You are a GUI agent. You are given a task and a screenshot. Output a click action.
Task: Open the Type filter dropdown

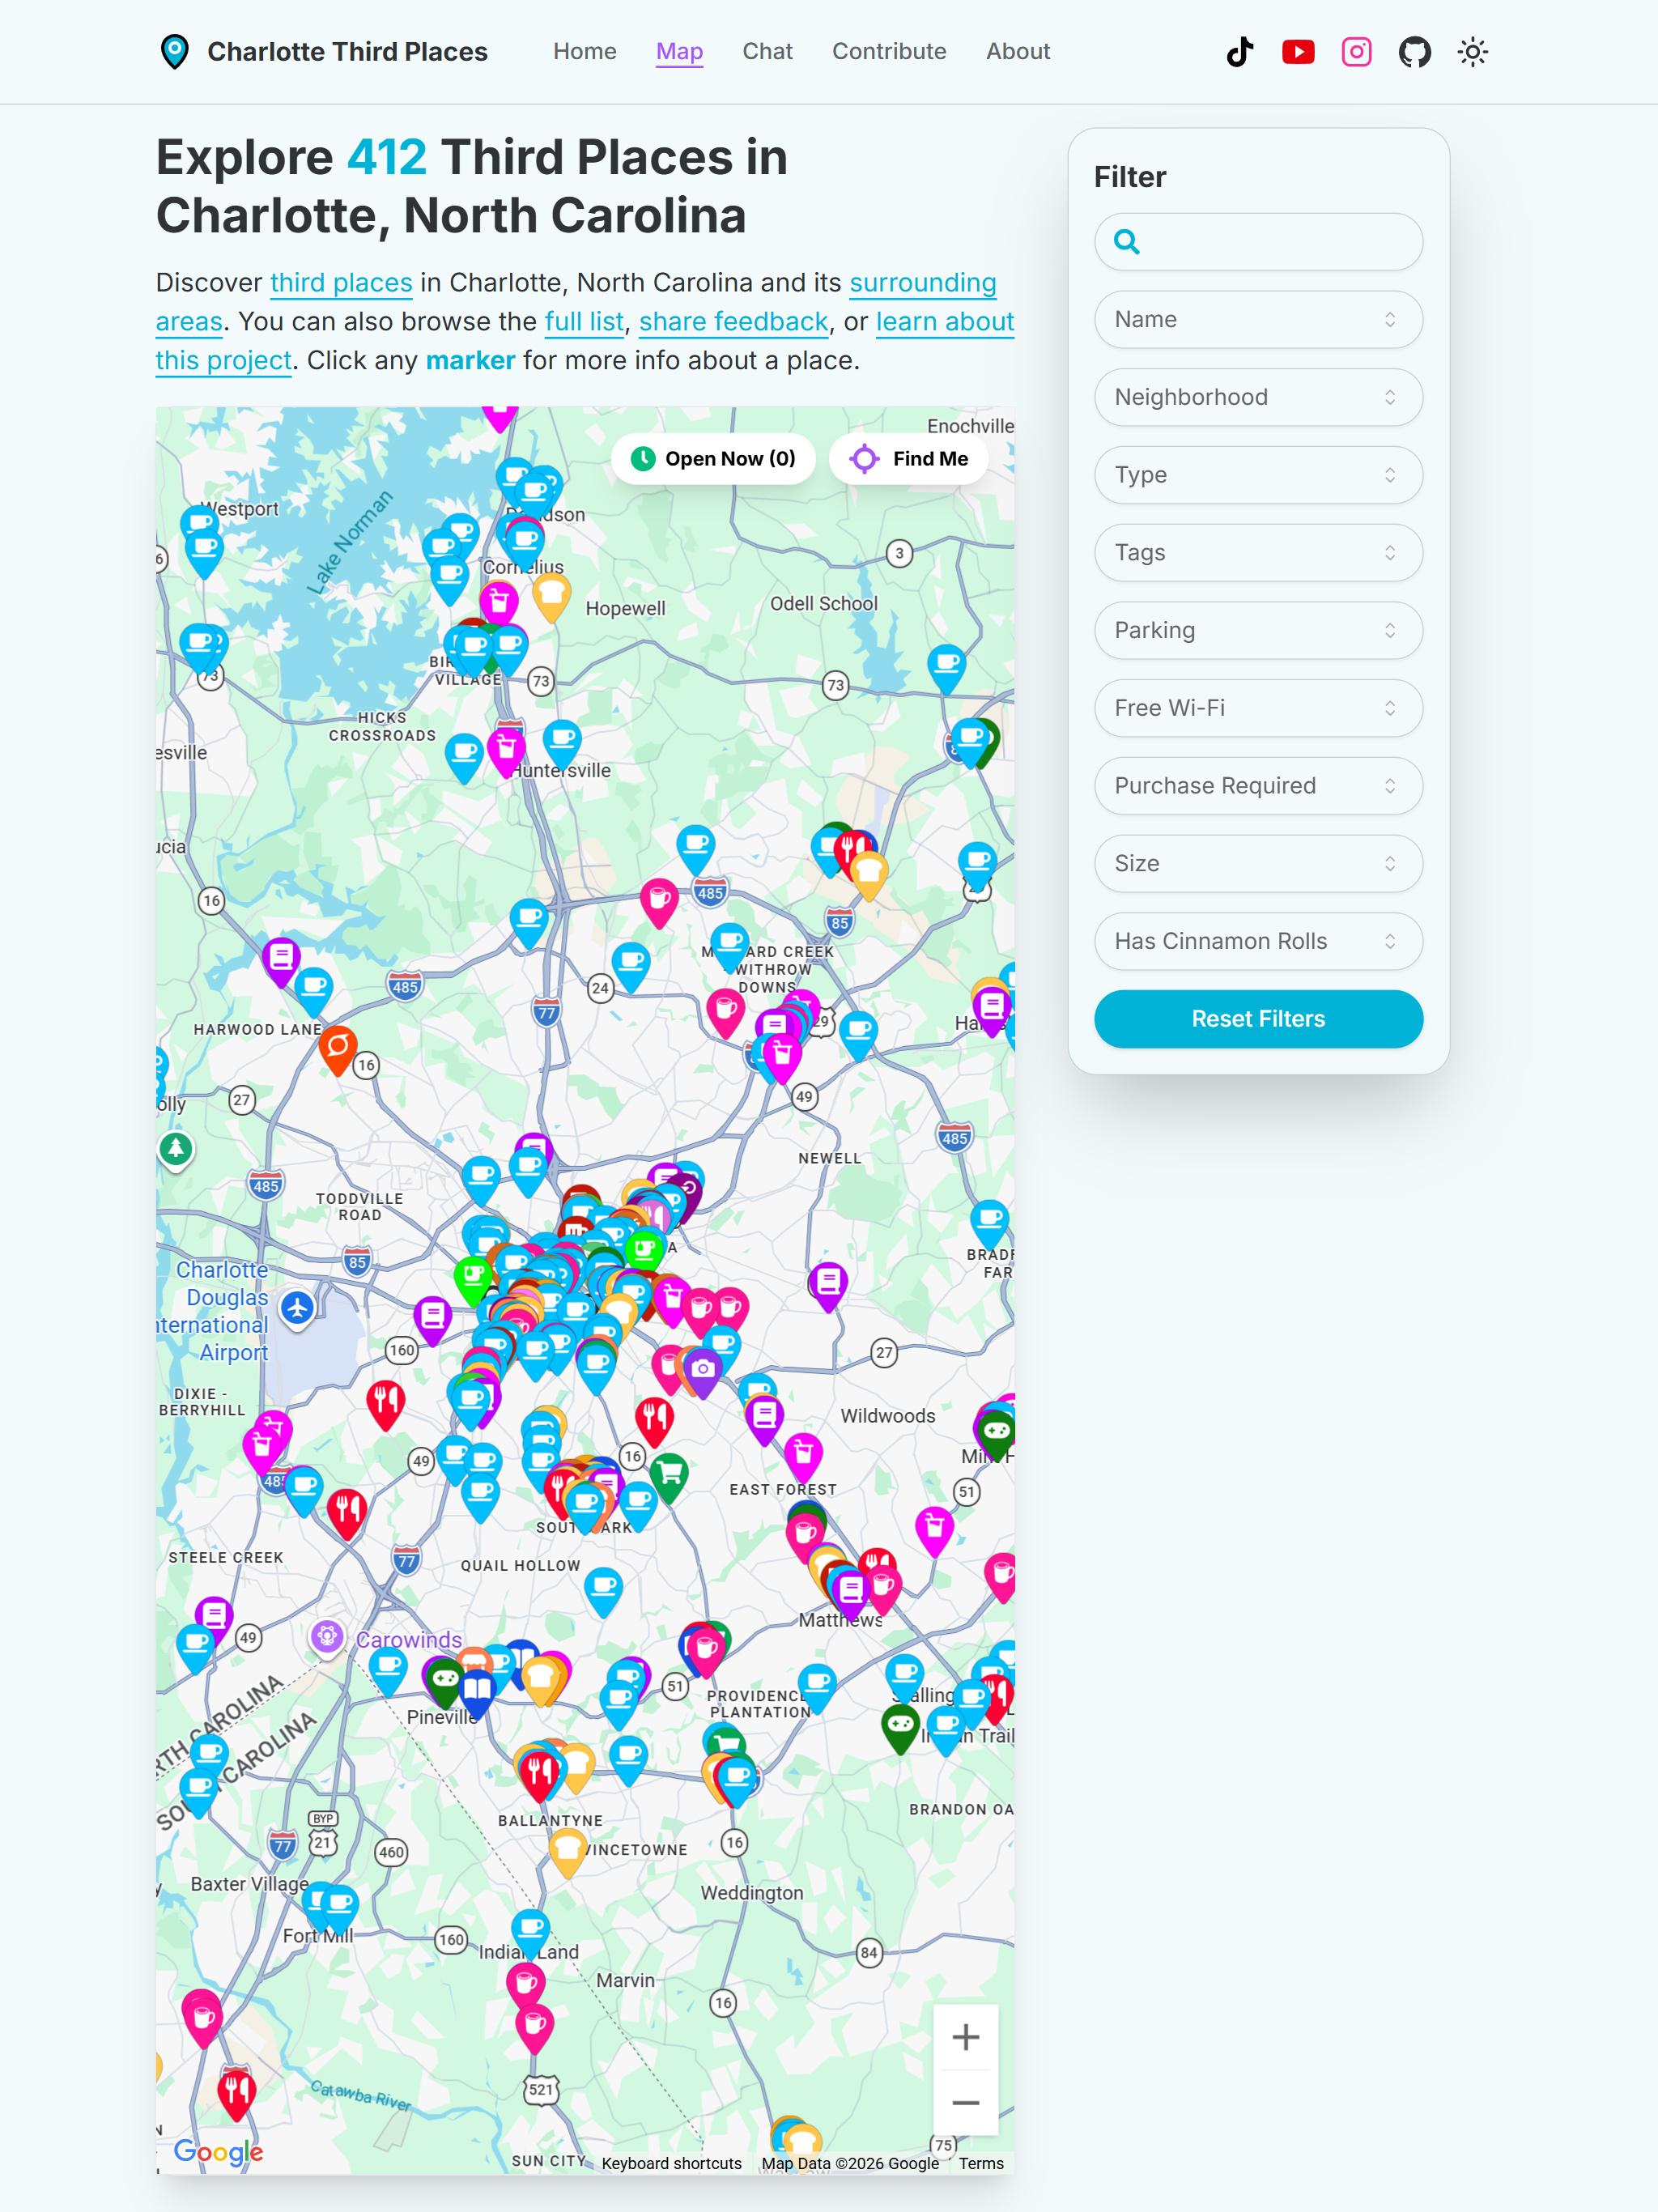coord(1258,475)
